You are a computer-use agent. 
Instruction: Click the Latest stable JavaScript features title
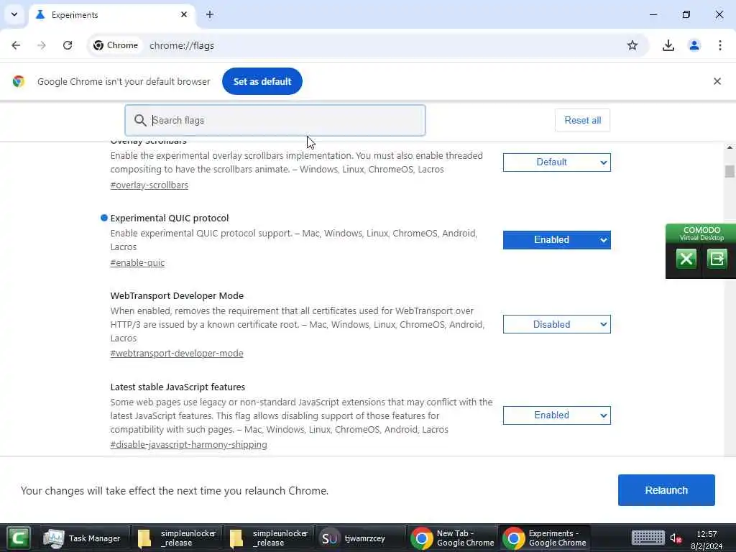[x=178, y=387]
